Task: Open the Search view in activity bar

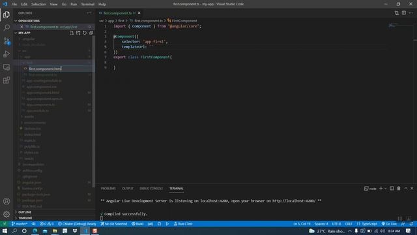Action: pos(7,27)
